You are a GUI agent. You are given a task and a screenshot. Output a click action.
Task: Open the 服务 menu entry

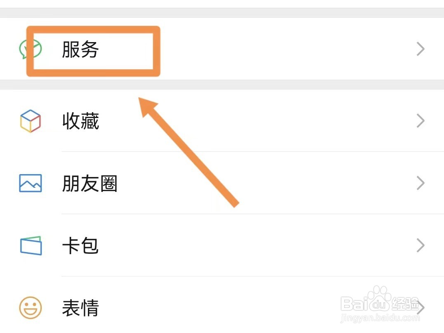80,50
